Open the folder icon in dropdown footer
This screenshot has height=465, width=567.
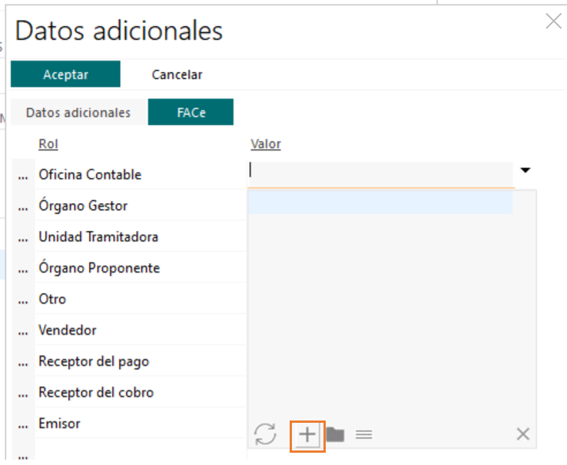(335, 435)
